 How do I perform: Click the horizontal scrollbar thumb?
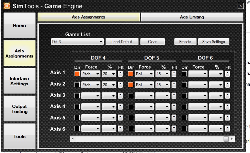[x=226, y=139]
